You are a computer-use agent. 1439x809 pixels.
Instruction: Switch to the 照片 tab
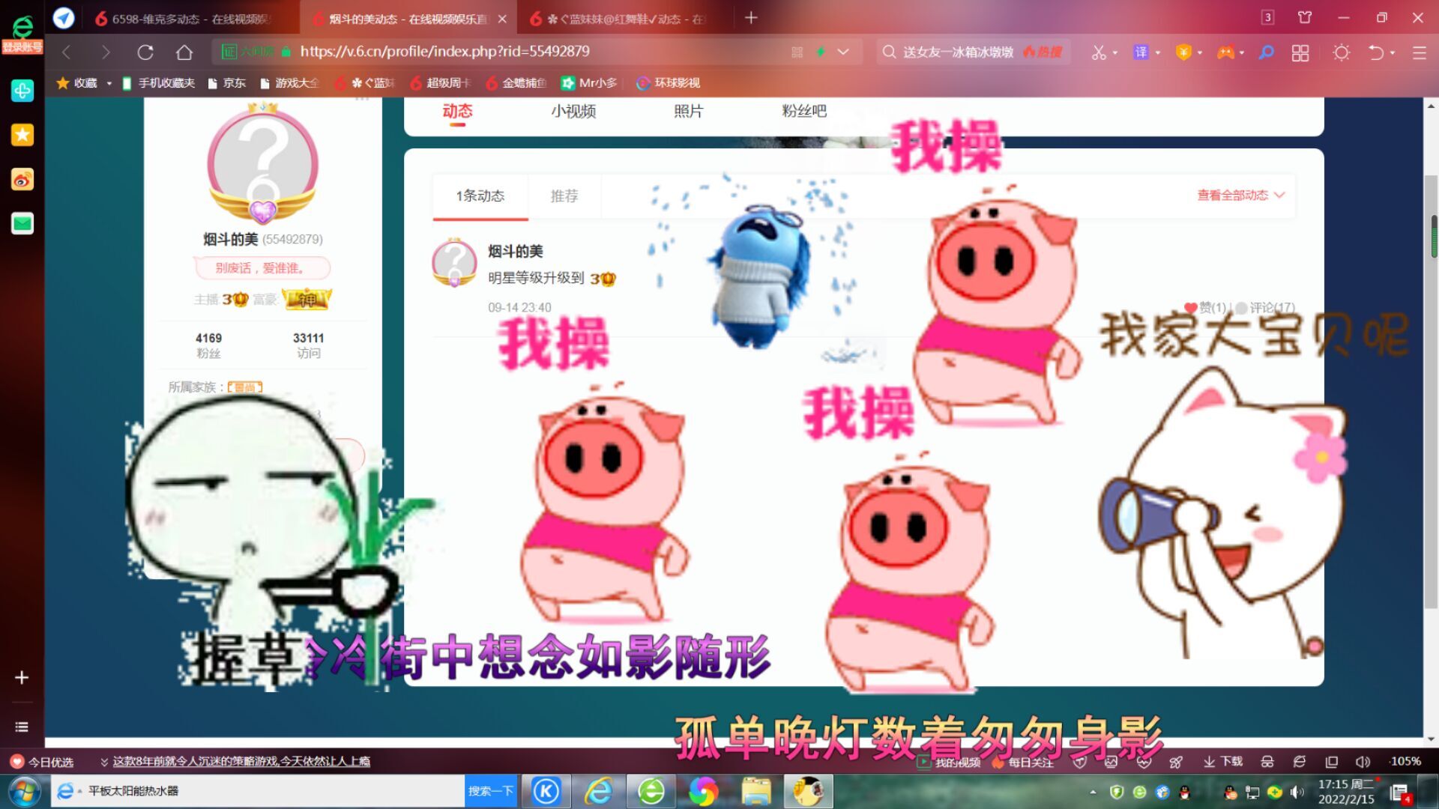[x=688, y=112]
